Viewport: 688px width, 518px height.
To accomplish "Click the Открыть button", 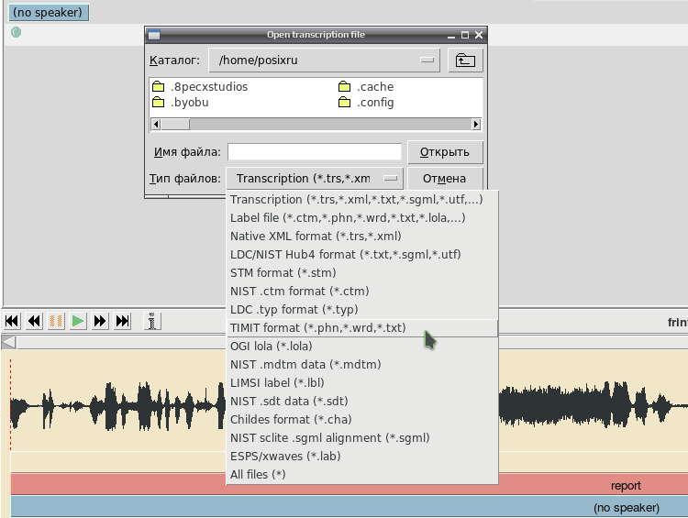I will [x=445, y=152].
